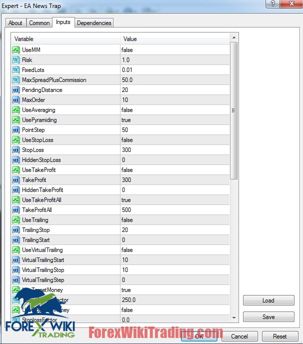Screen dimensions: 303x344
Task: Select the value 250.0
Action: click(129, 300)
